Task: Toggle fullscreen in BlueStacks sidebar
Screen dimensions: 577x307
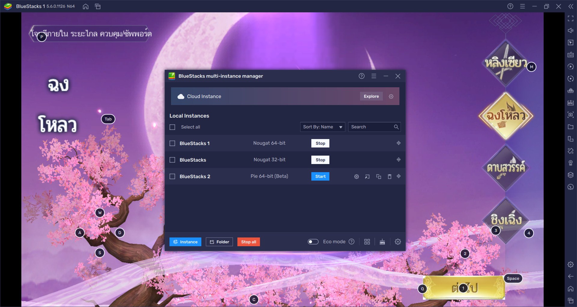Action: tap(571, 19)
